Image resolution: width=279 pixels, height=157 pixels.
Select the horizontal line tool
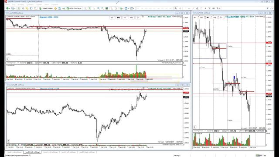(x=189, y=8)
